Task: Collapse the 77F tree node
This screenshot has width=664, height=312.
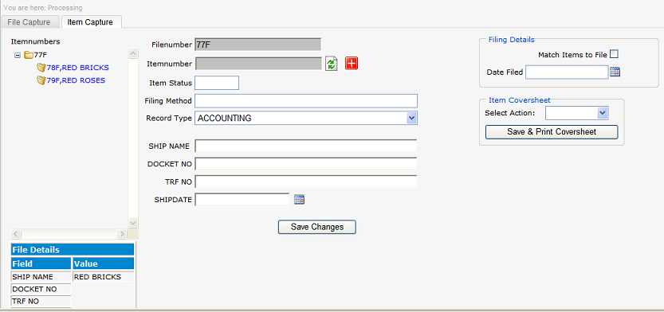Action: coord(18,55)
